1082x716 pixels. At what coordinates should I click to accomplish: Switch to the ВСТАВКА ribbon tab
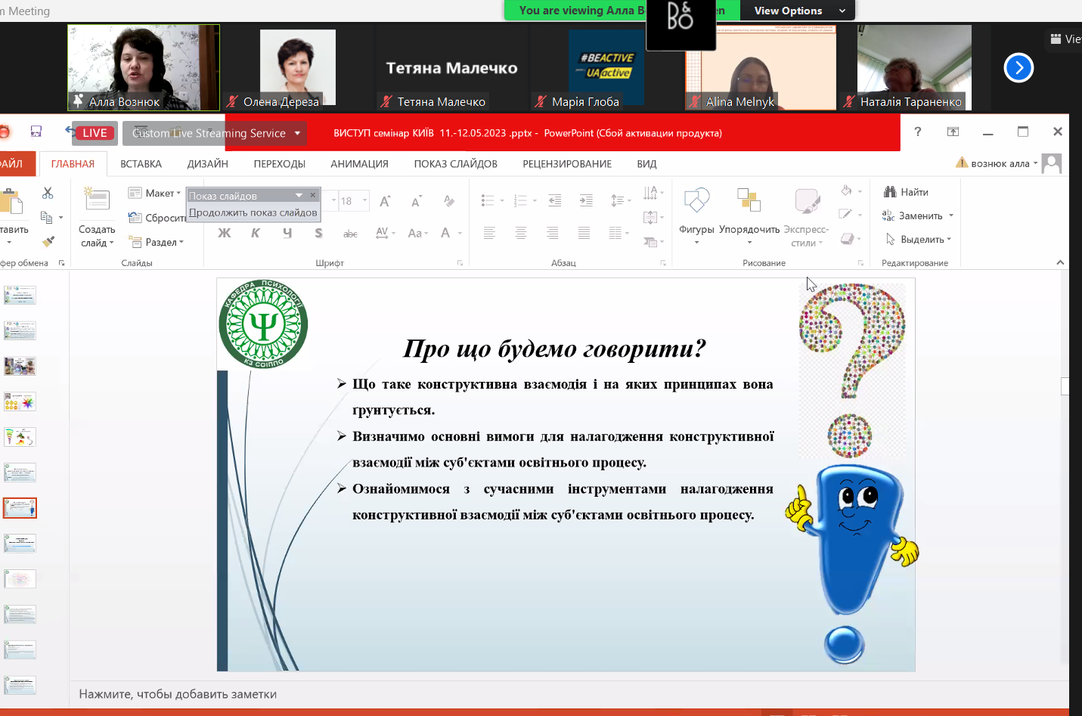click(141, 164)
